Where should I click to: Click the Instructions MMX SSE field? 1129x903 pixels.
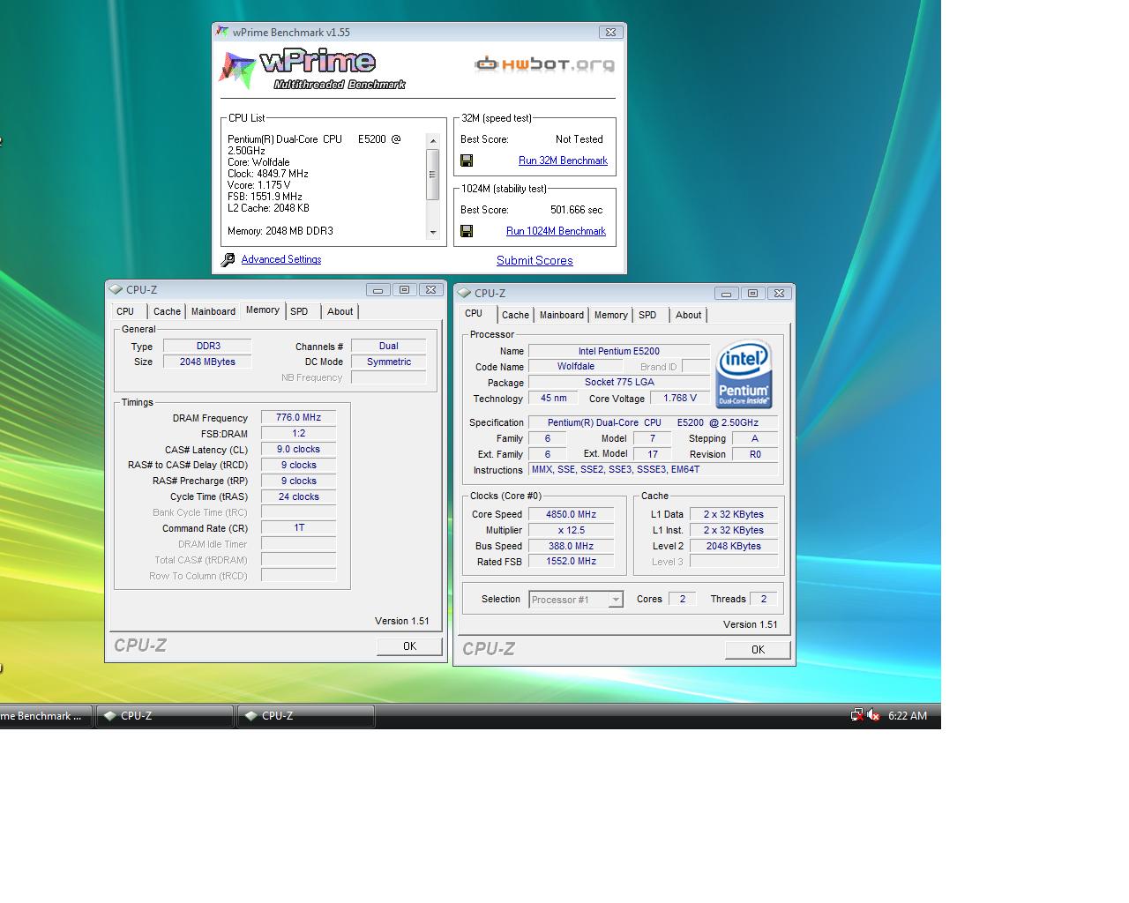tap(654, 470)
